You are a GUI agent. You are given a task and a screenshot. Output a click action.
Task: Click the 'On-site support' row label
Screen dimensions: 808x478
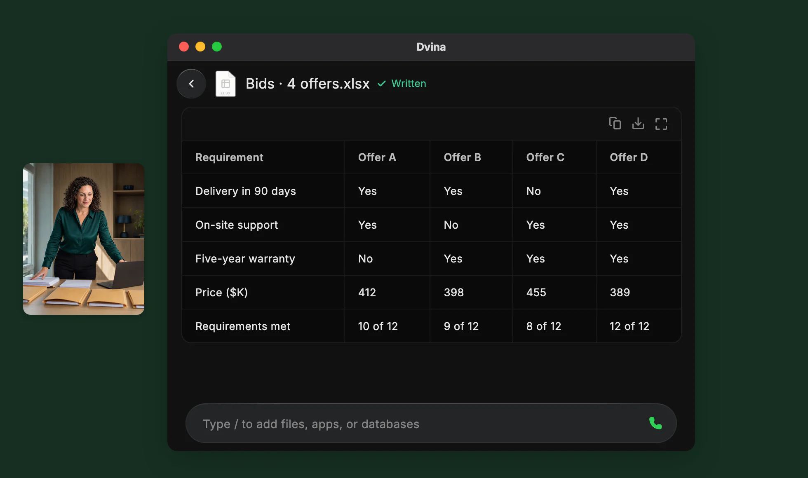pyautogui.click(x=237, y=225)
